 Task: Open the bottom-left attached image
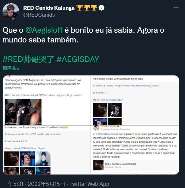47,150
